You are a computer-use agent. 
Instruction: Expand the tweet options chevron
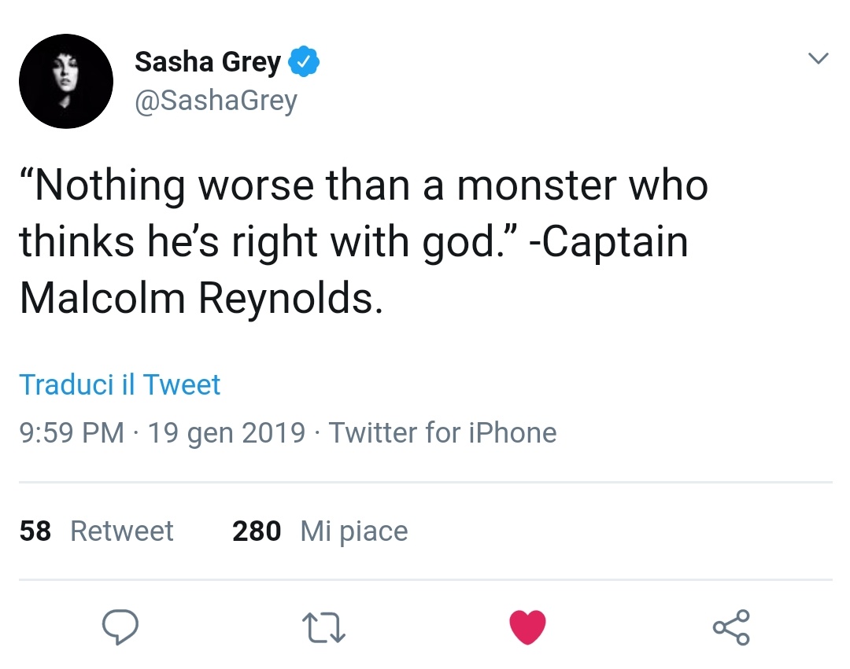(x=819, y=59)
